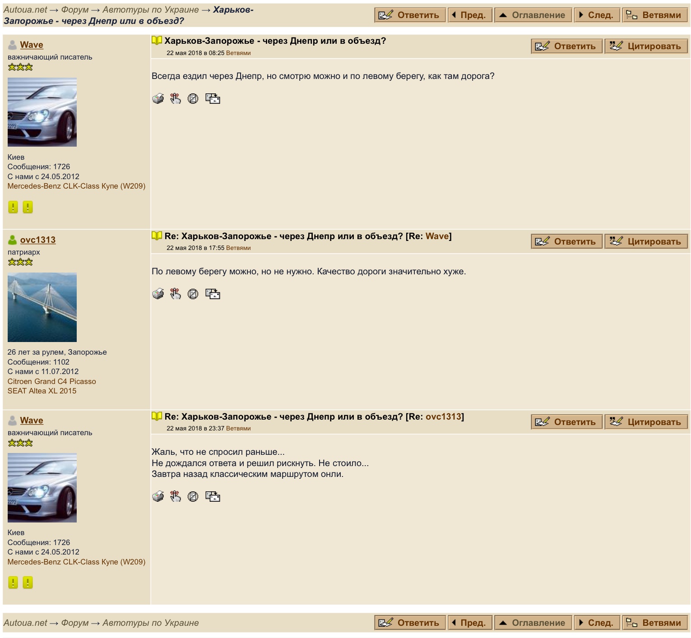691x638 pixels.
Task: Click the Автотуры по Украине breadcrumb at the bottom
Action: 150,623
